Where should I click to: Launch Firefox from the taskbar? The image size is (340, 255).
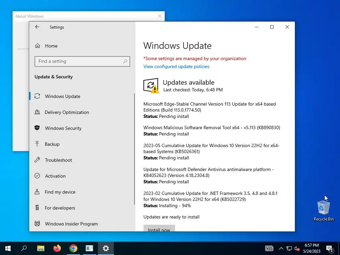pyautogui.click(x=57, y=248)
